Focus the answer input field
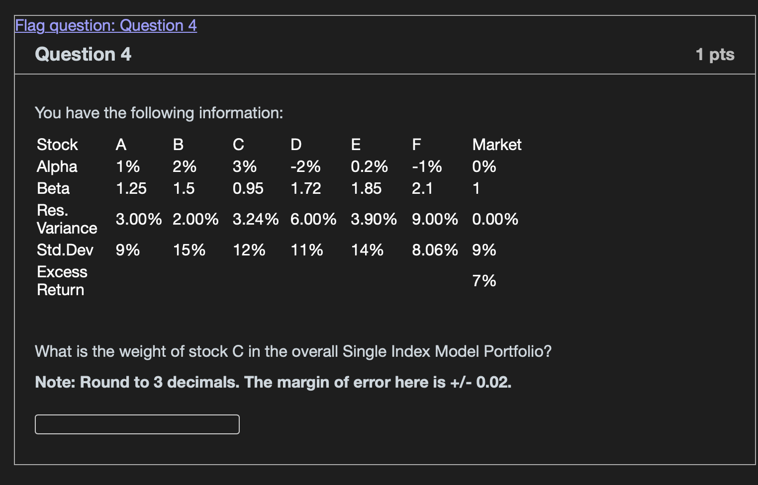 click(x=137, y=424)
